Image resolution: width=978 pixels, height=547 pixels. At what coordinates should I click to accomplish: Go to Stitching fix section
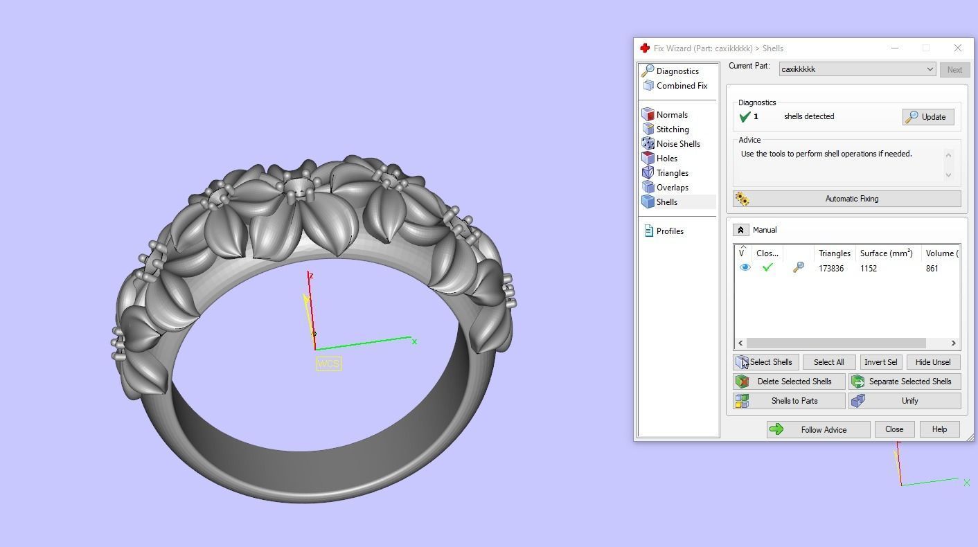pyautogui.click(x=673, y=129)
